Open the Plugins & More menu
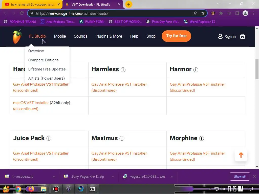This screenshot has height=194, width=259. tap(109, 36)
